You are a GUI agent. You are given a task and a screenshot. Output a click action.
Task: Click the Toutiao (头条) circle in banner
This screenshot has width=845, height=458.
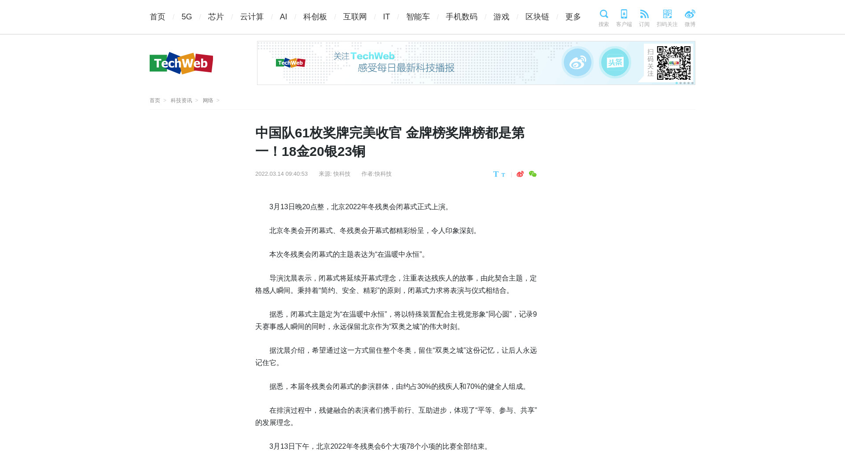click(615, 63)
